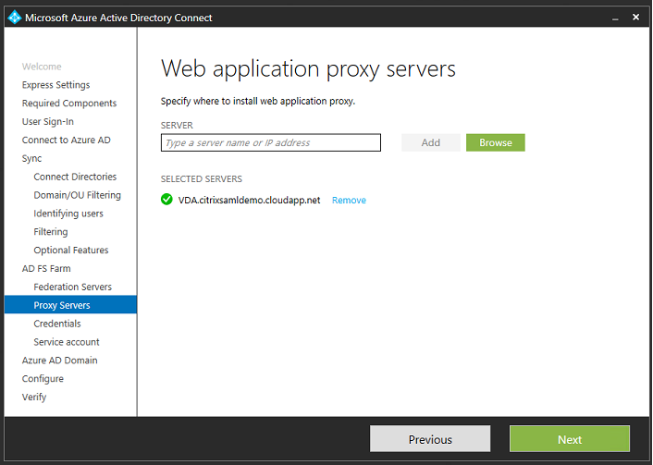This screenshot has height=465, width=653.
Task: Minimize the Azure AD Connect window
Action: pyautogui.click(x=615, y=18)
